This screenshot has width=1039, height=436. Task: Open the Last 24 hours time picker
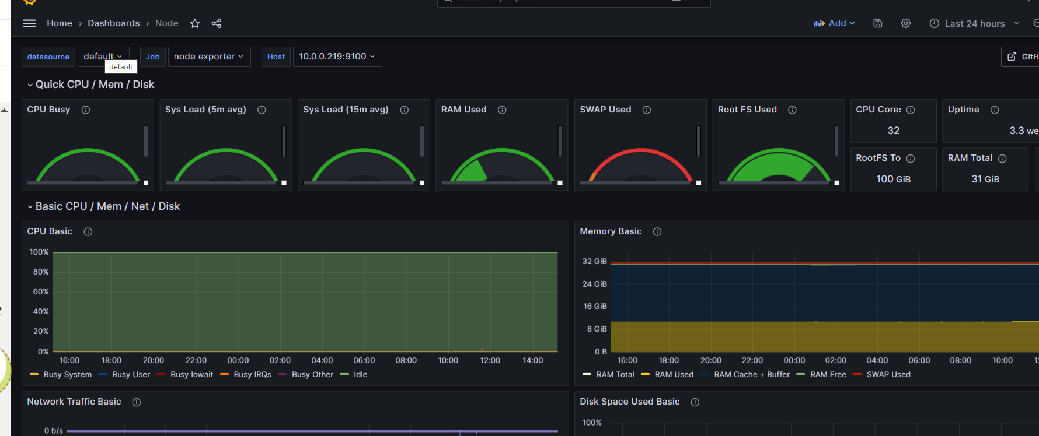point(974,23)
